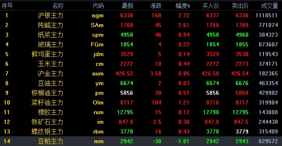Select the 纯碱主力 row name
The height and width of the screenshot is (146, 282).
click(50, 25)
